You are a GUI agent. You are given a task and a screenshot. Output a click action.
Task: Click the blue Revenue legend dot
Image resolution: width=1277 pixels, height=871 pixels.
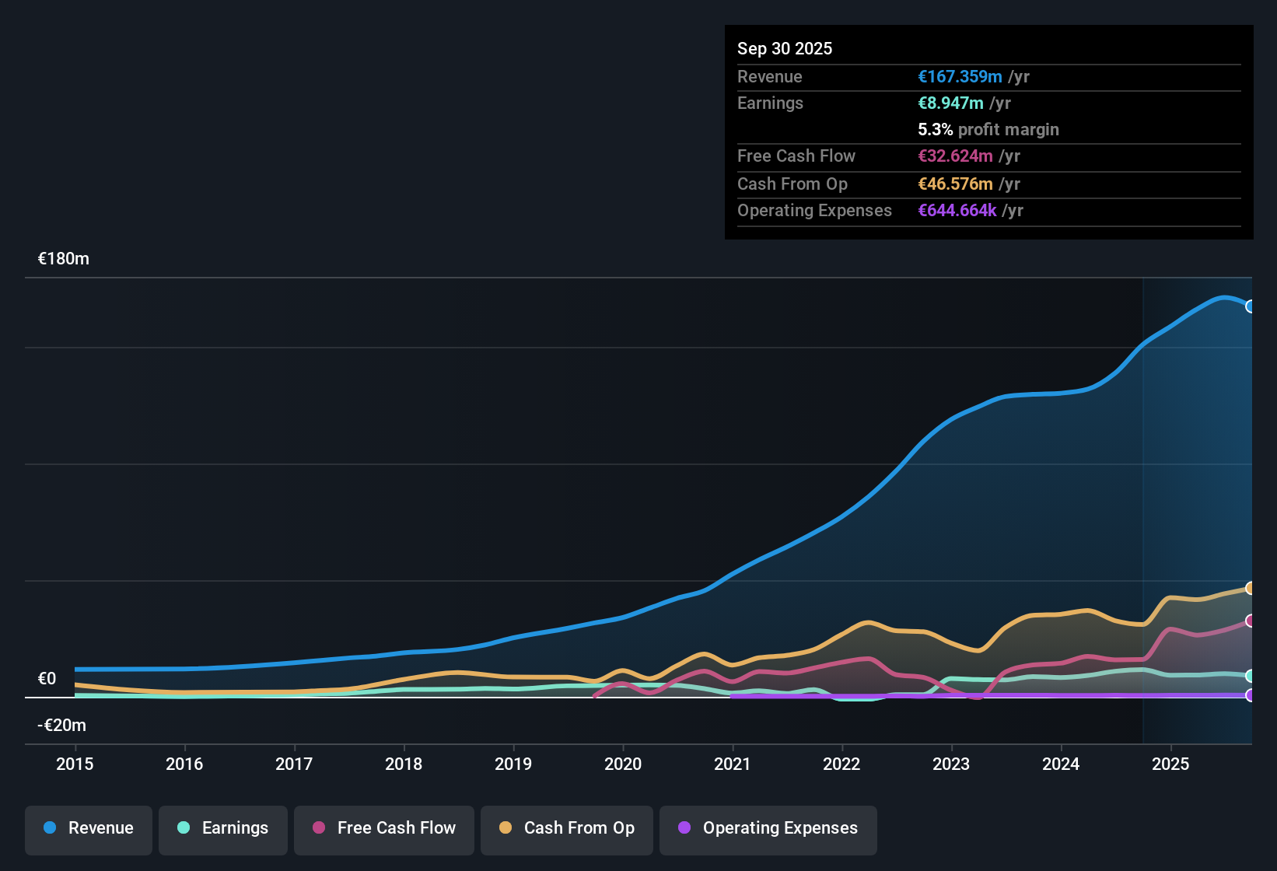49,828
